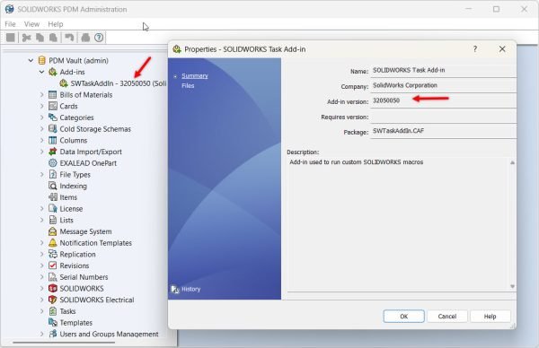539x348 pixels.
Task: Expand the Bills of Materials node
Action: [x=42, y=95]
